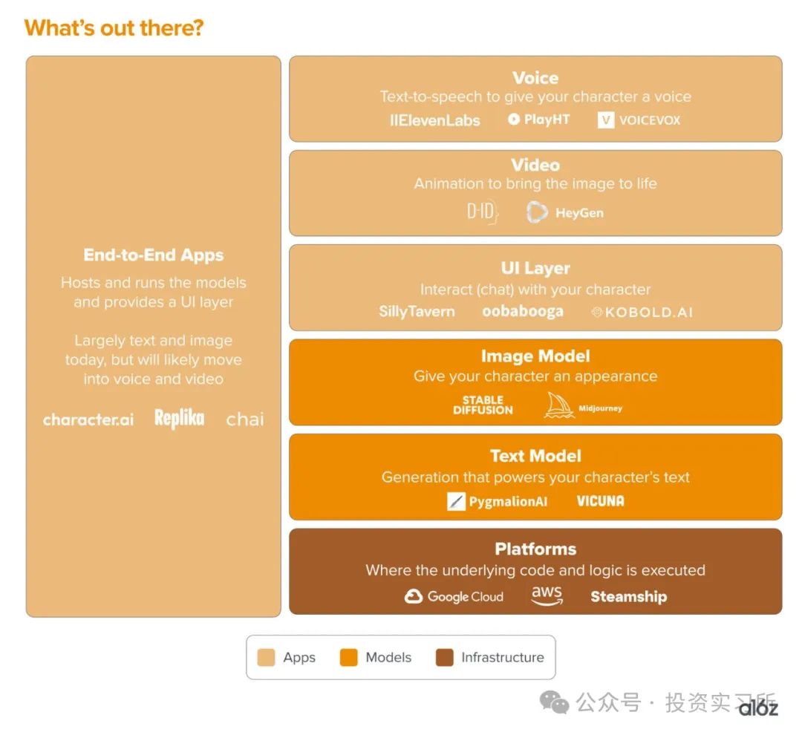This screenshot has width=802, height=735.
Task: Click the Kobold.AI logo
Action: tap(642, 312)
